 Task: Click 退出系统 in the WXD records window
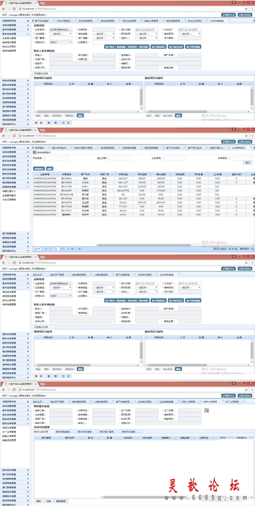coord(245,142)
